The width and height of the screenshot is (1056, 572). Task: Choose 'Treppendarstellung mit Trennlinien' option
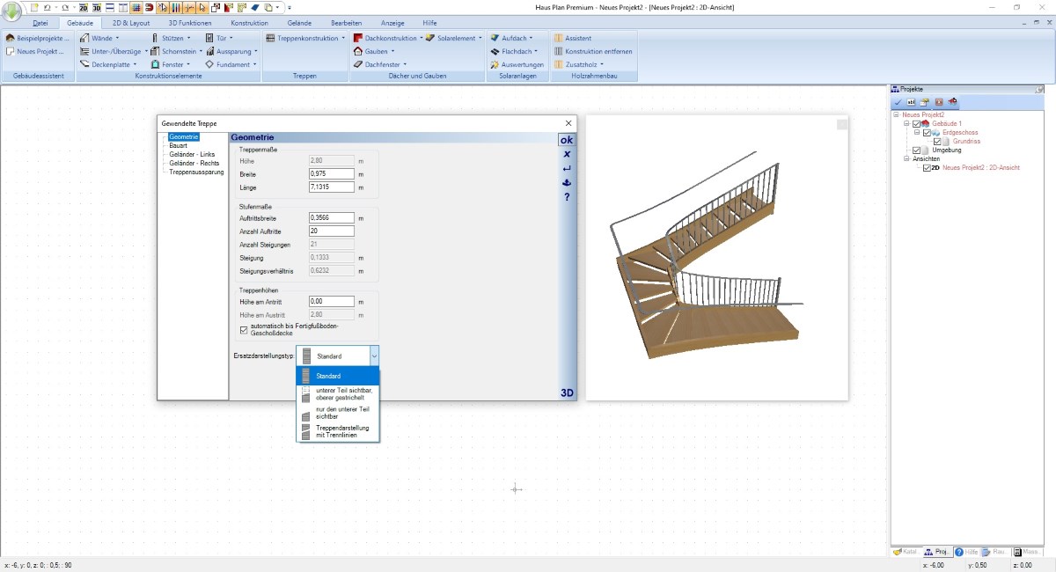click(338, 431)
